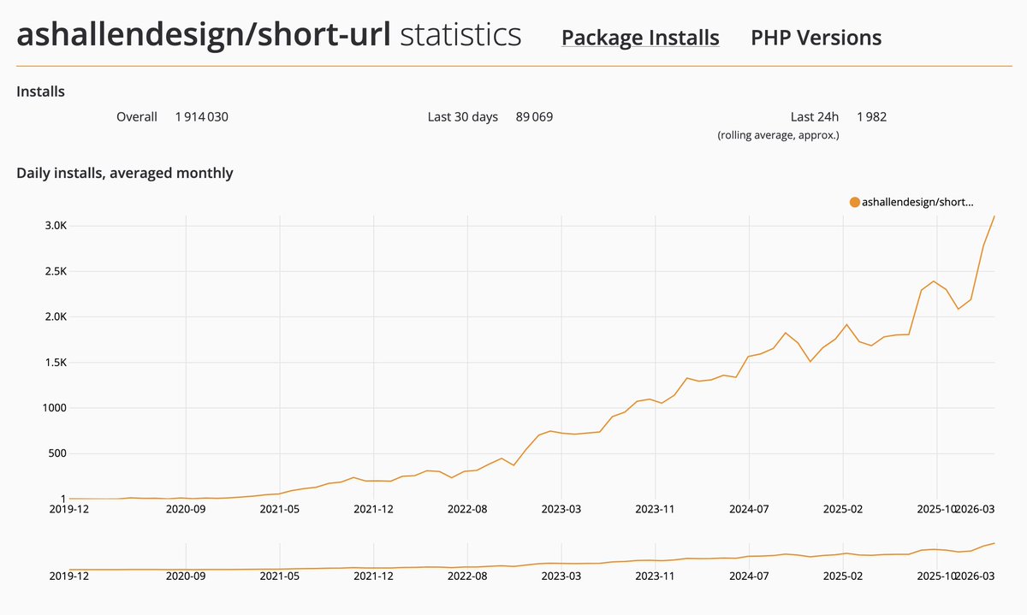The image size is (1027, 615).
Task: Click the peak at the line's right end
Action: click(994, 216)
